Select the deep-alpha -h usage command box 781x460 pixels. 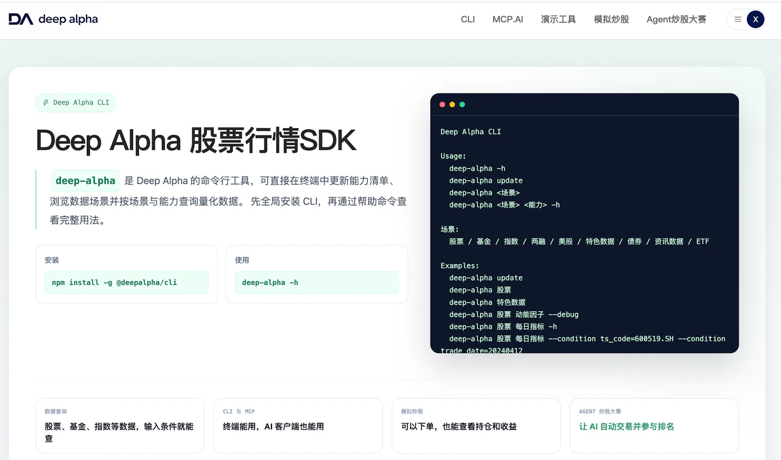tap(317, 282)
